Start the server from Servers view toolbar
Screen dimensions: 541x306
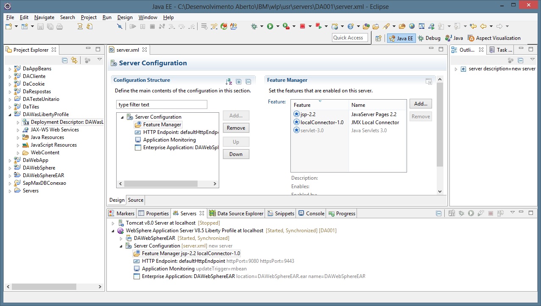tap(471, 214)
